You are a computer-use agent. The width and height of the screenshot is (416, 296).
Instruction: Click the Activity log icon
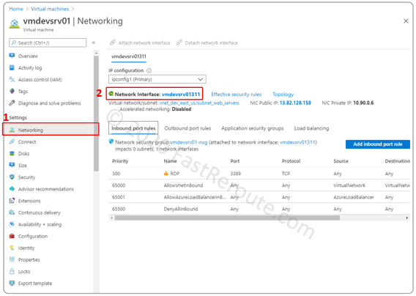point(12,67)
